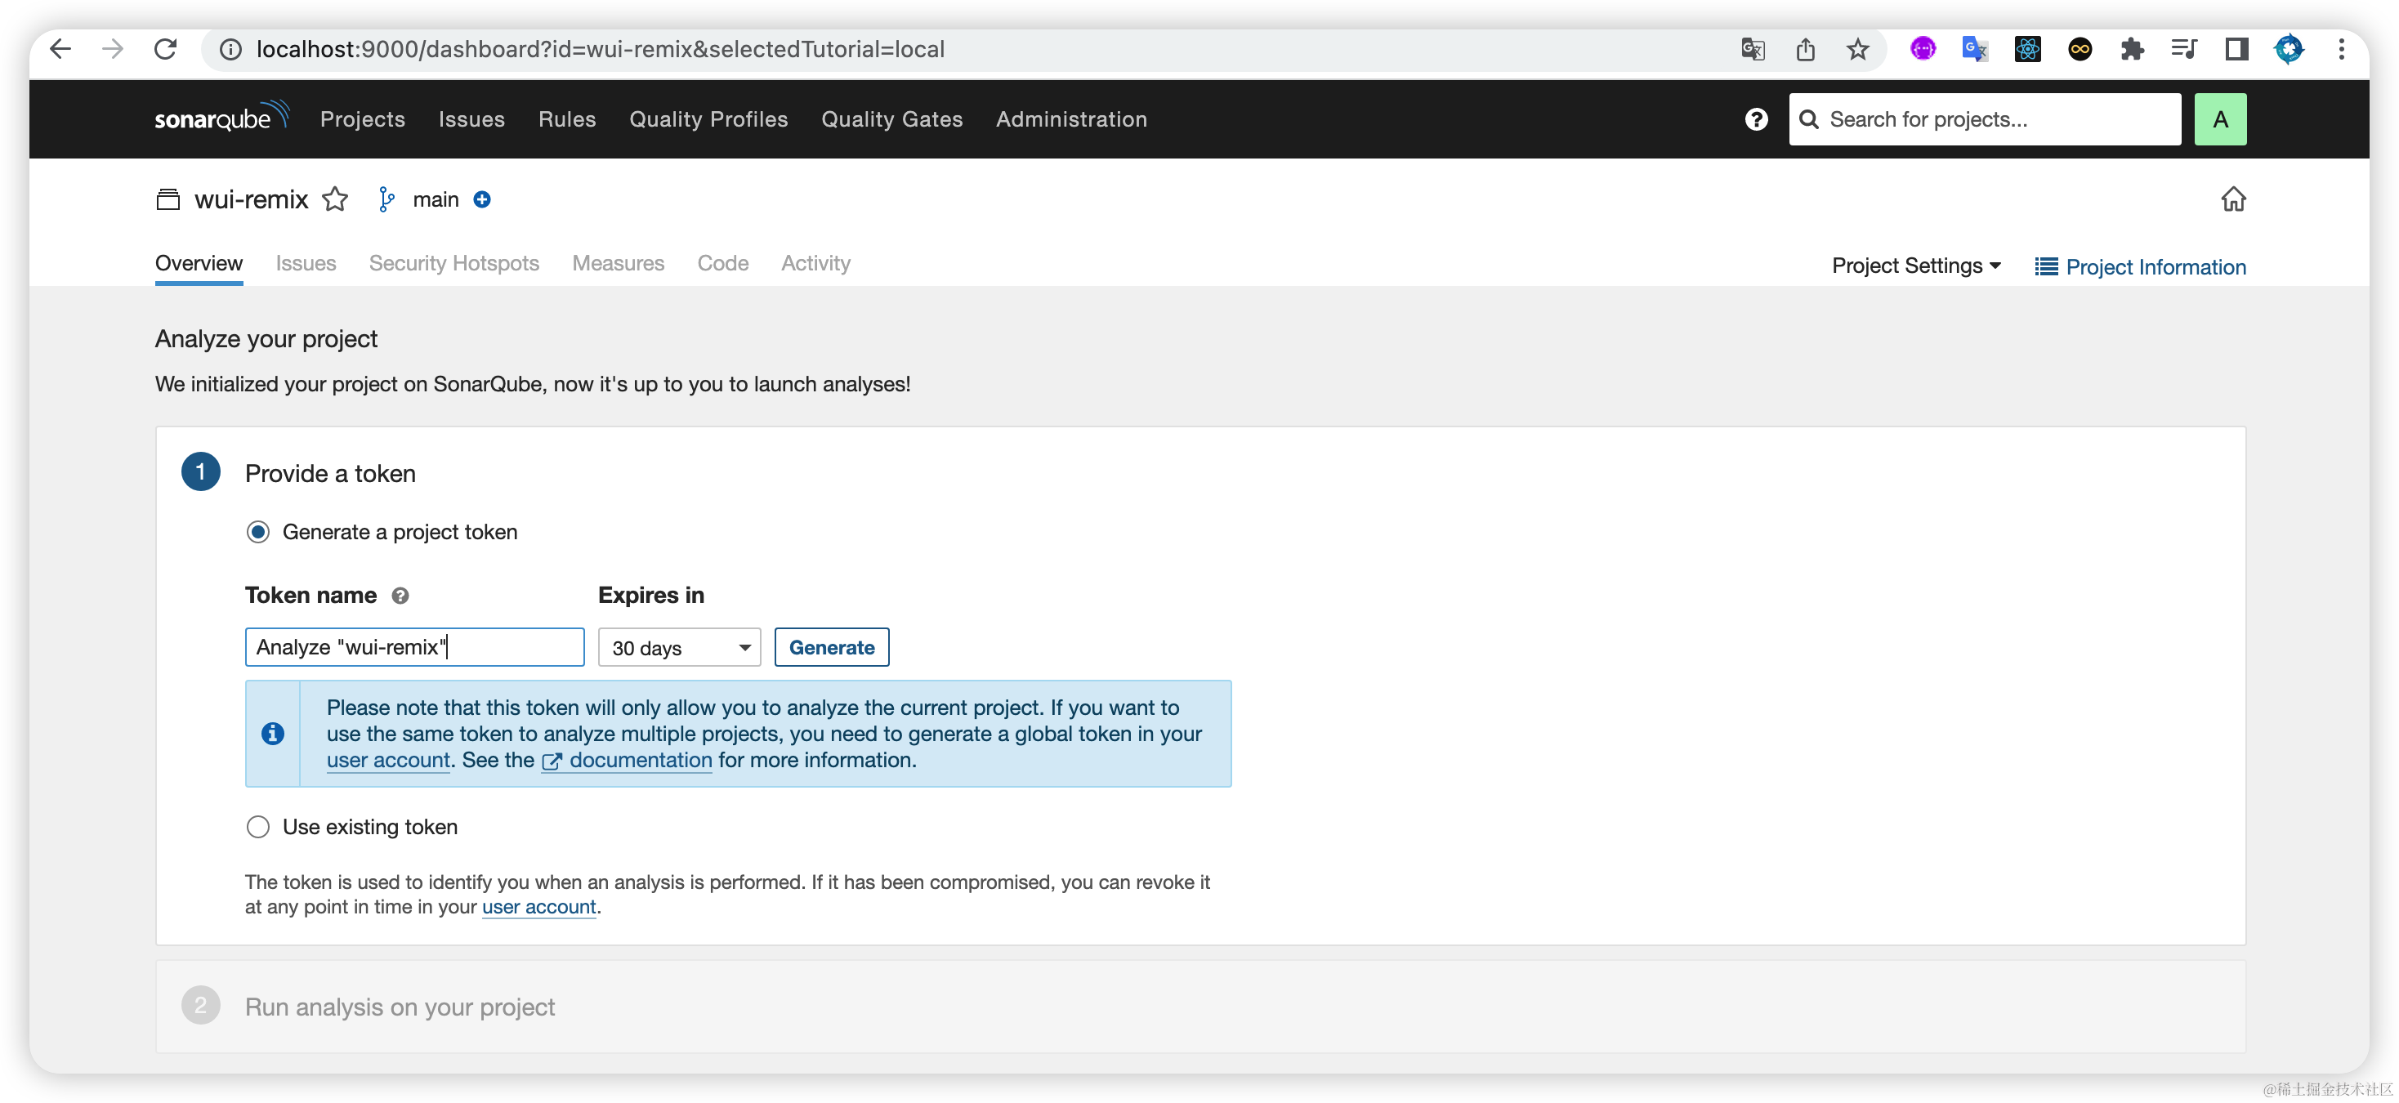Click the Token name input field
Viewport: 2399px width, 1103px height.
(x=414, y=647)
